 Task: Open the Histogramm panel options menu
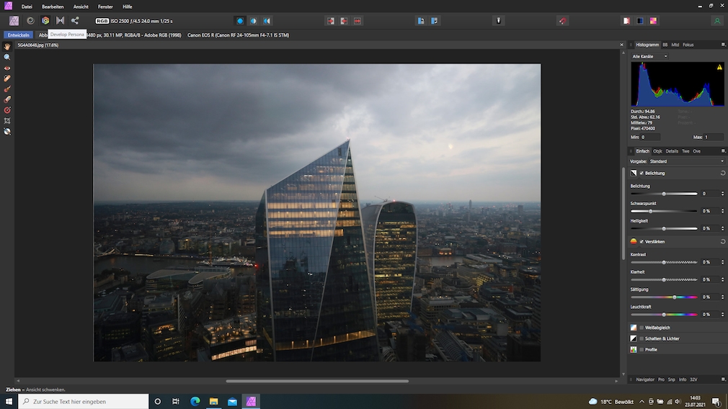[723, 45]
